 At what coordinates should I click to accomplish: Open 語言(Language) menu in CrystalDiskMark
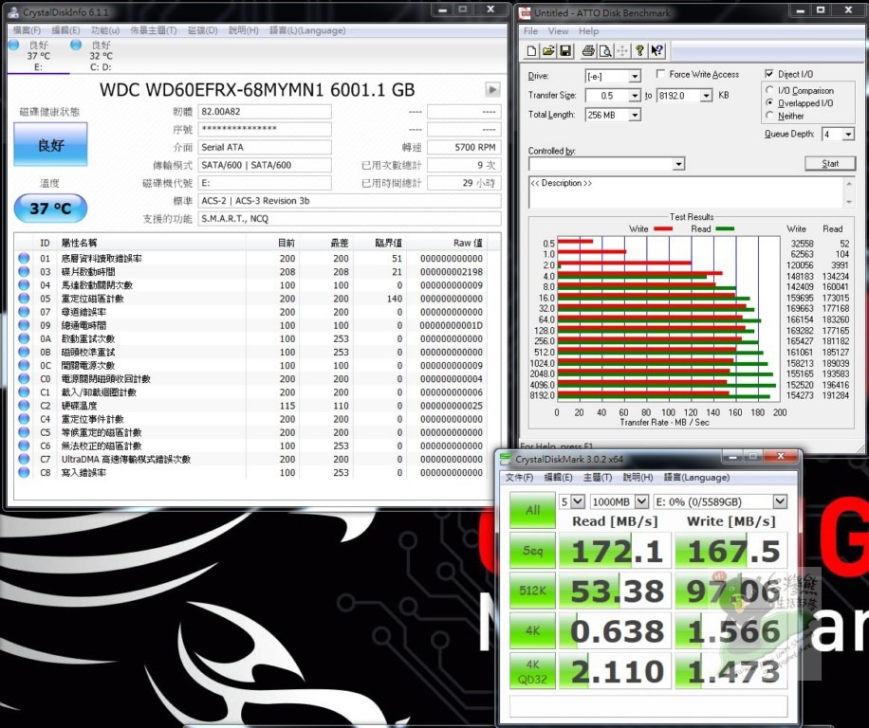696,477
